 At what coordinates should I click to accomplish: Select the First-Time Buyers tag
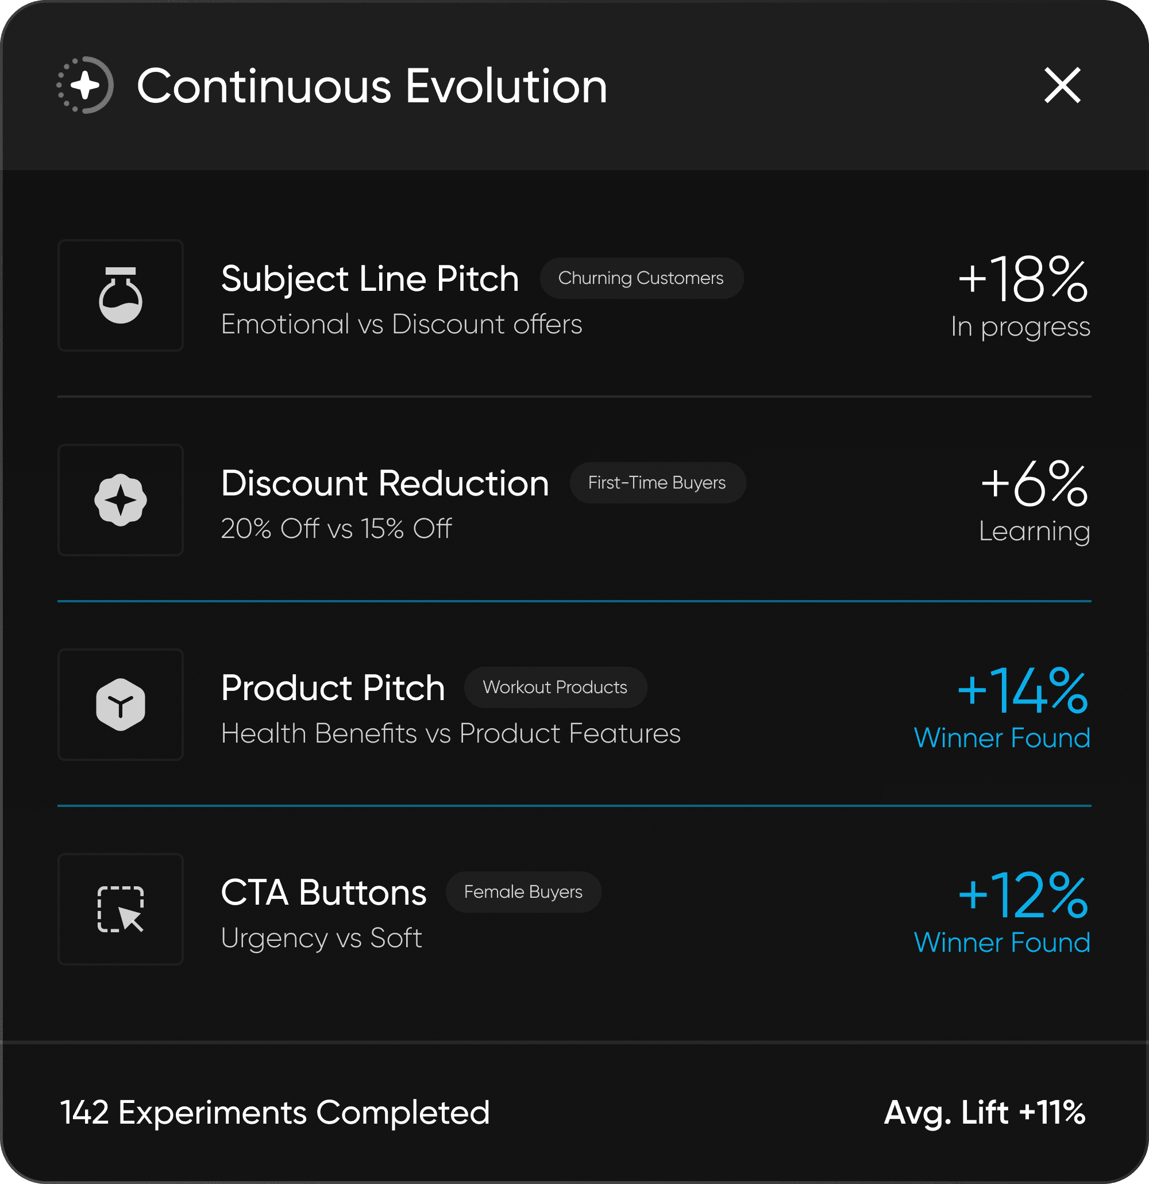click(x=657, y=483)
